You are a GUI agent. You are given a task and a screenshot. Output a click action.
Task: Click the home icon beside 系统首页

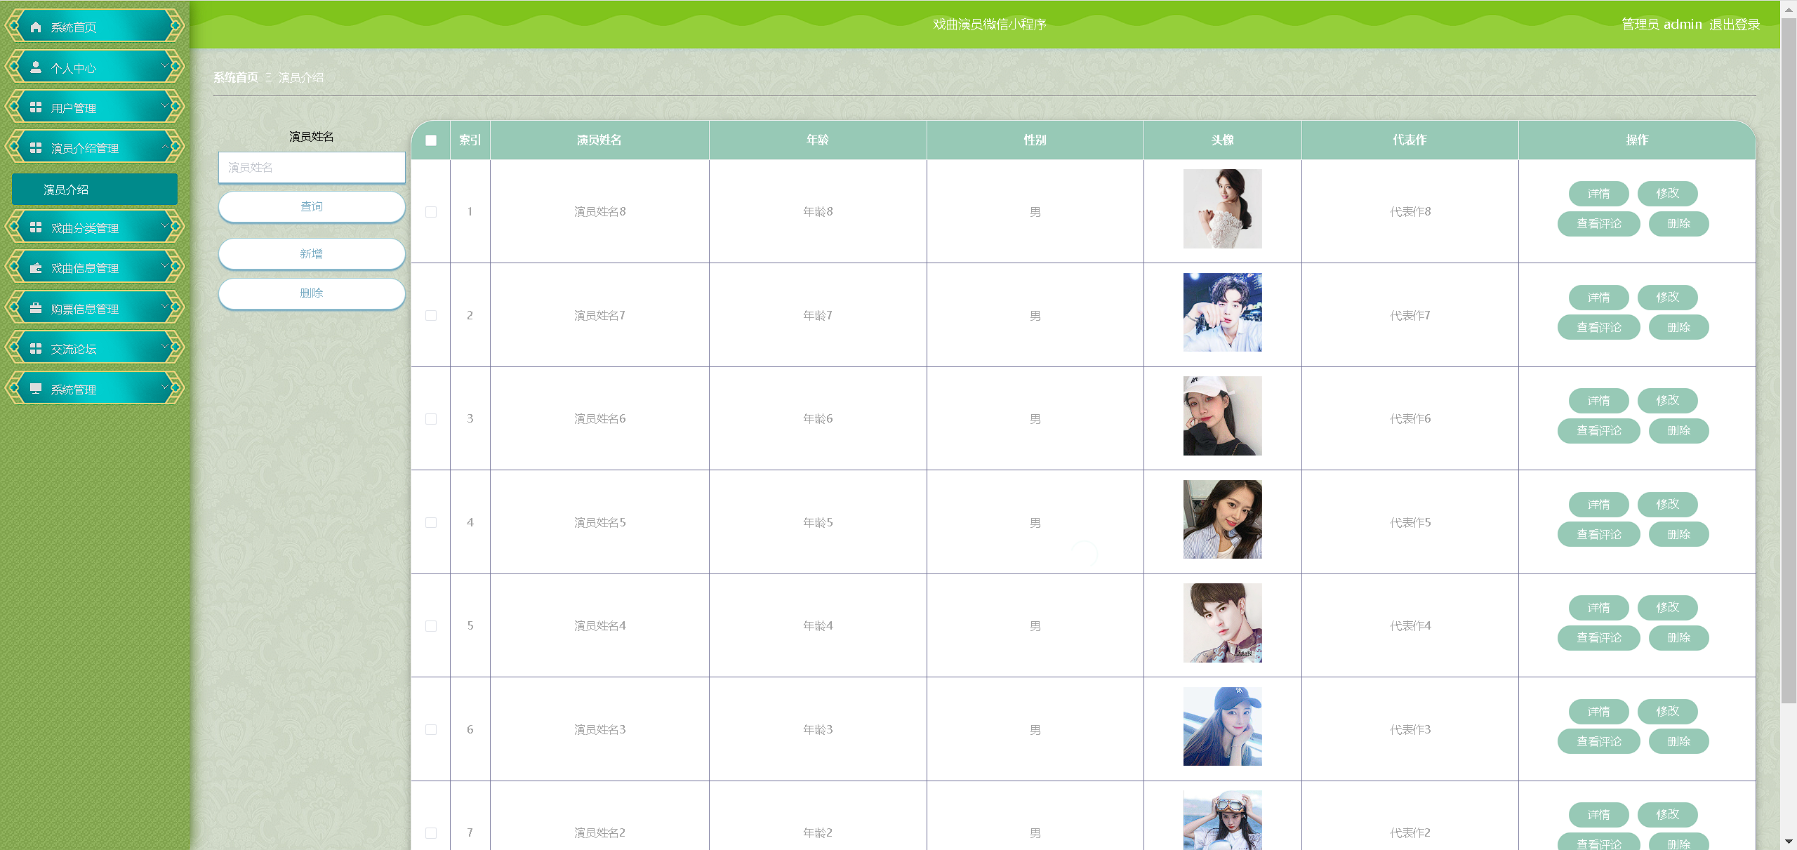(x=36, y=27)
